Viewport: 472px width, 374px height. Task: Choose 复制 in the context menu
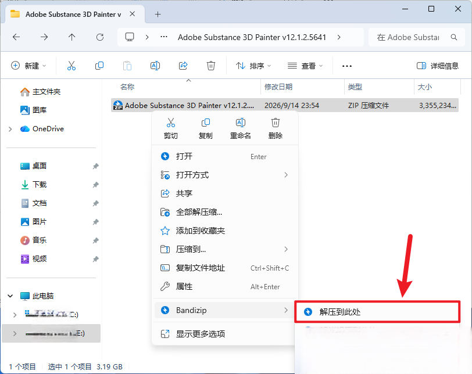coord(206,128)
